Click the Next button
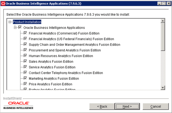 point(127,106)
